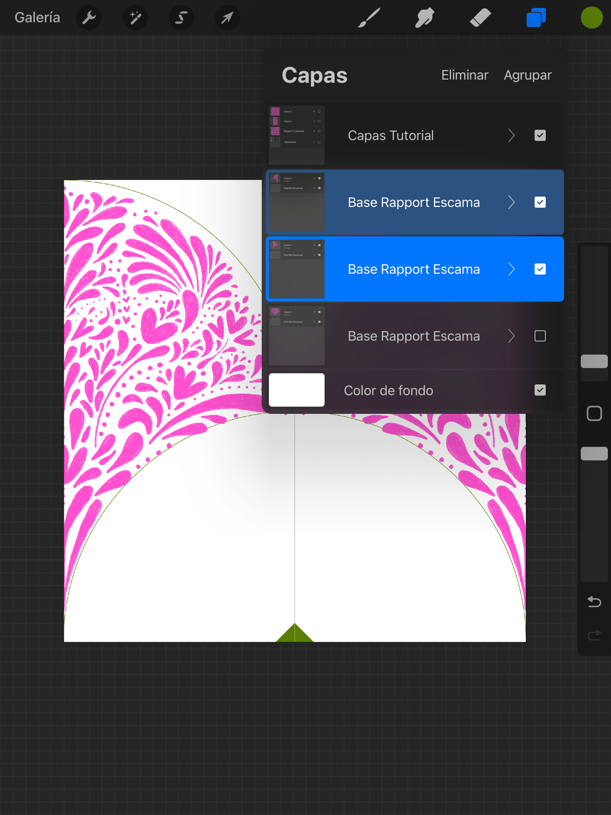The height and width of the screenshot is (815, 611).
Task: Hide the Capas Tutorial group
Action: (540, 135)
